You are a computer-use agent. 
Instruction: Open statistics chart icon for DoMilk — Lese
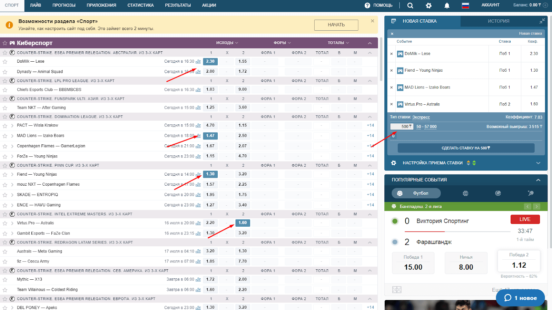(x=198, y=62)
